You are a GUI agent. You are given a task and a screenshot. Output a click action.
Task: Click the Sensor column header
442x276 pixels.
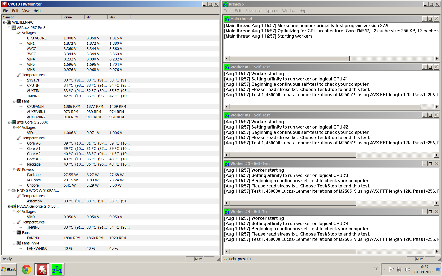32,17
